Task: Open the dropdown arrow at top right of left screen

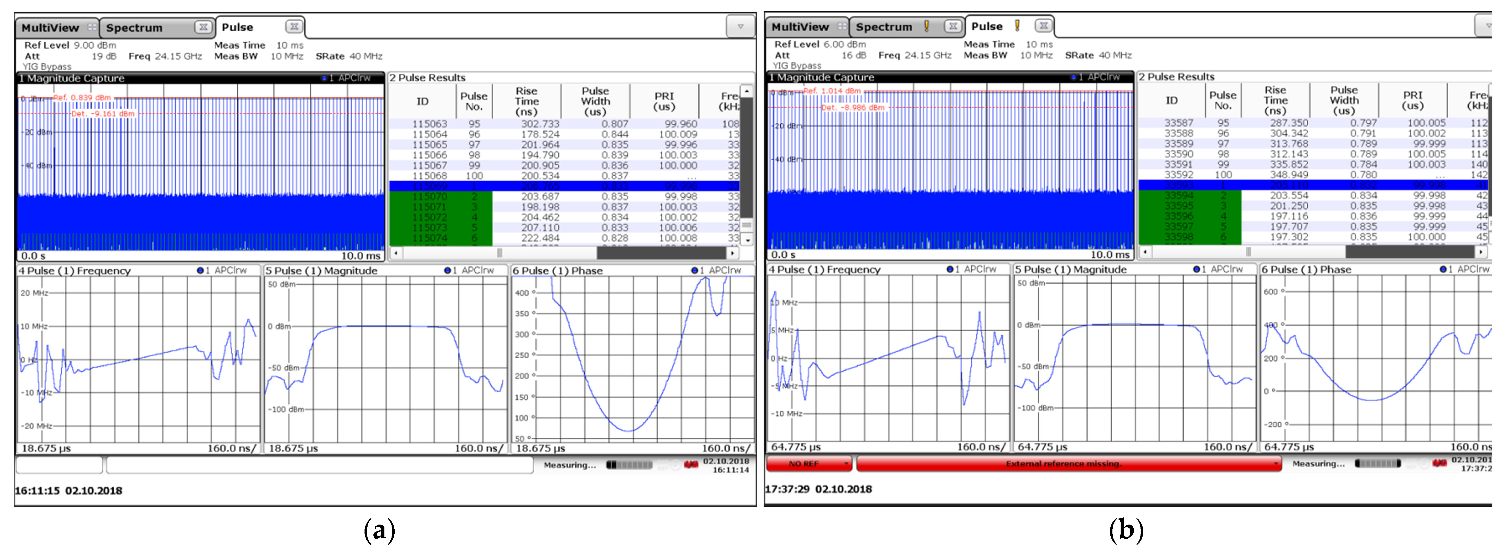Action: [x=740, y=26]
